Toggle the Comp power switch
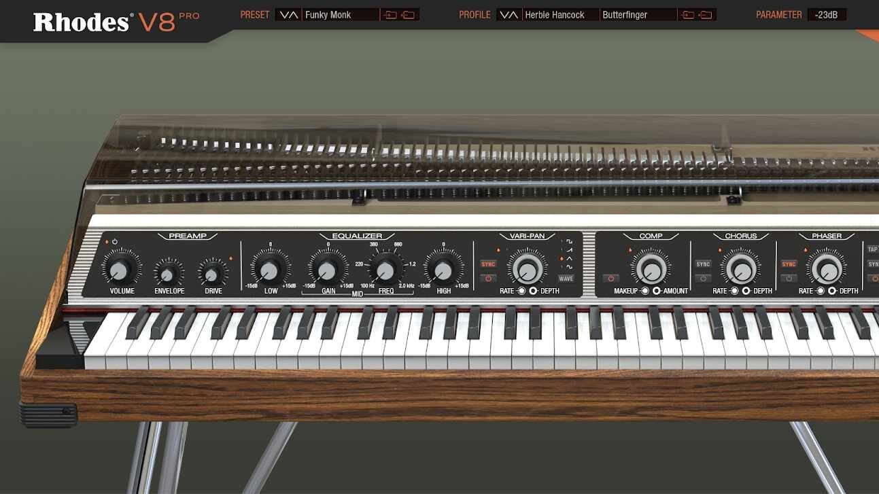This screenshot has height=494, width=879. (x=610, y=279)
